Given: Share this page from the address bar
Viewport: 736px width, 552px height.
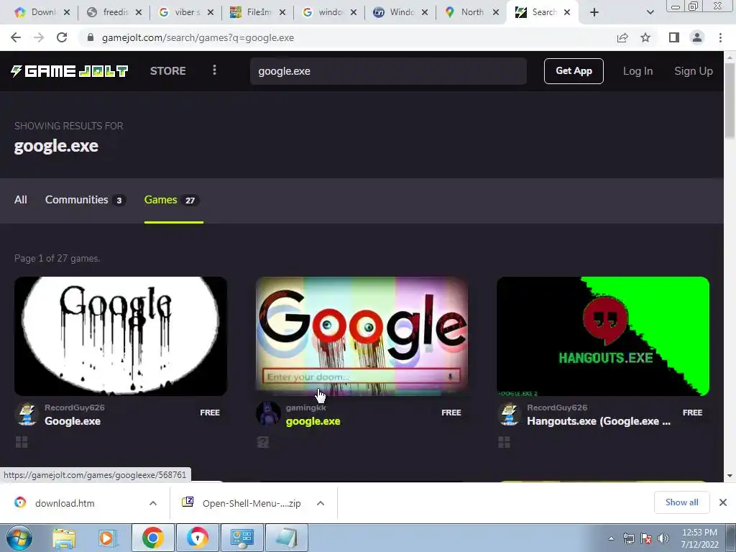Looking at the screenshot, I should 622,37.
